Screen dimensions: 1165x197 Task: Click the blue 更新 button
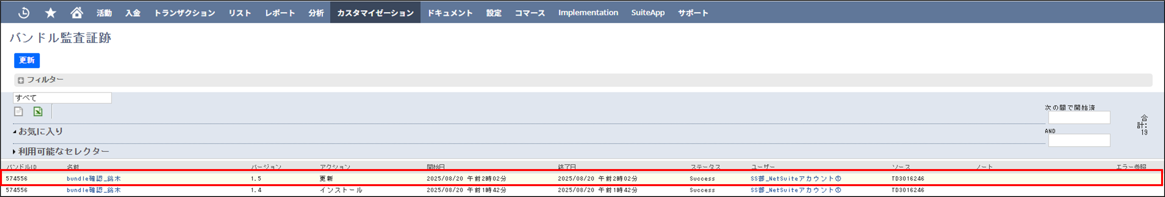(x=27, y=60)
